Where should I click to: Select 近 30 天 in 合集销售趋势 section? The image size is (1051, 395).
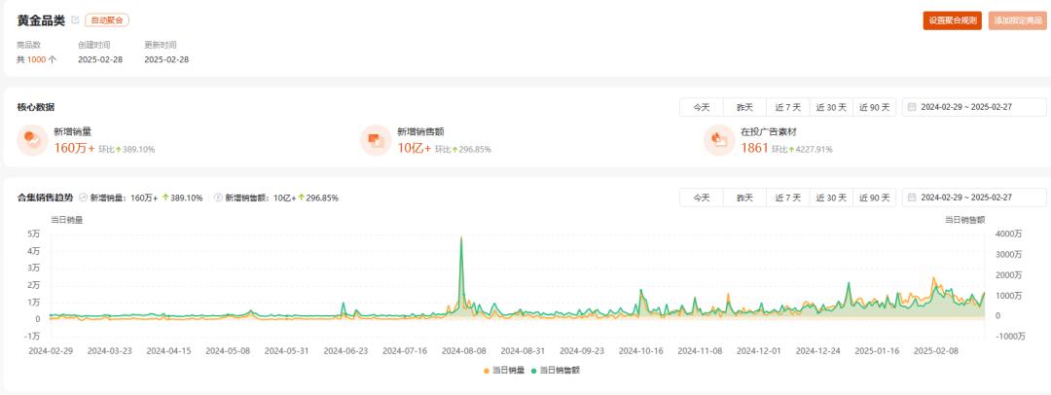pos(831,197)
